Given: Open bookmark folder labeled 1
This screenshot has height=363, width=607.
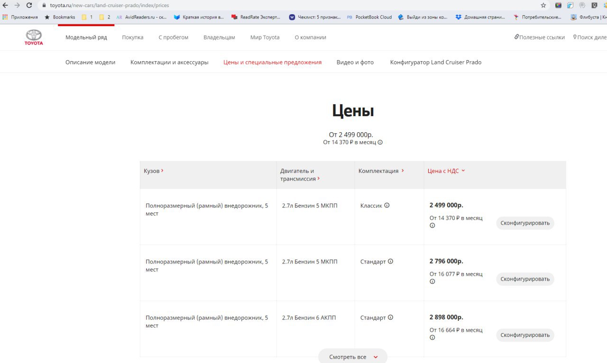Looking at the screenshot, I should point(87,17).
